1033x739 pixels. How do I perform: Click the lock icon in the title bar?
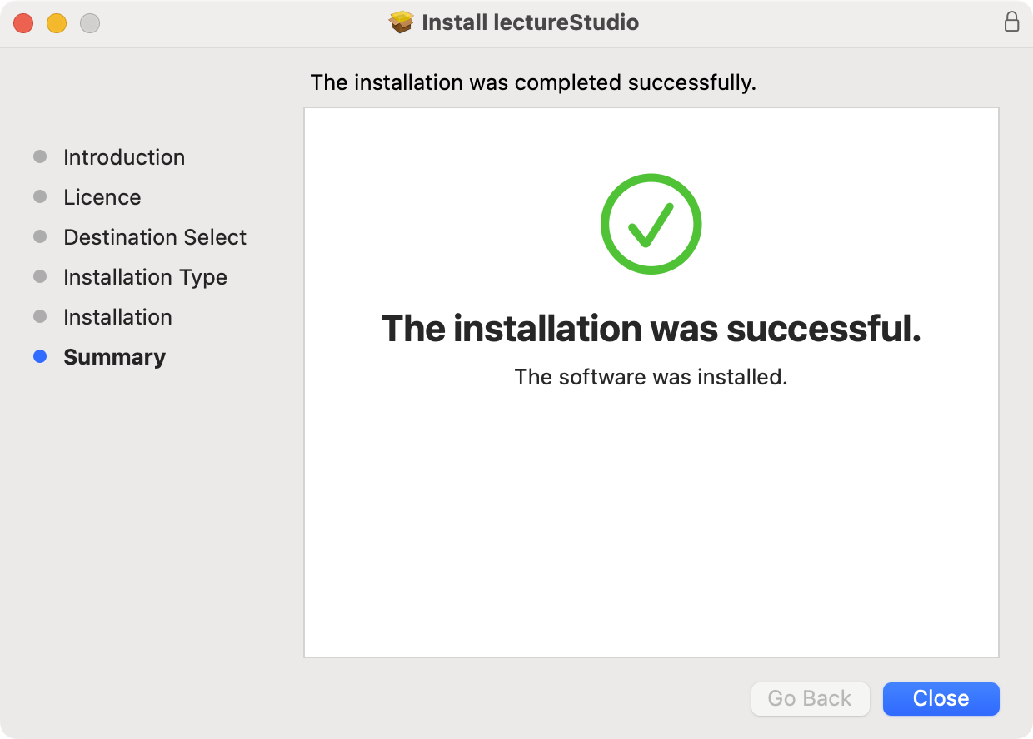click(x=1012, y=22)
